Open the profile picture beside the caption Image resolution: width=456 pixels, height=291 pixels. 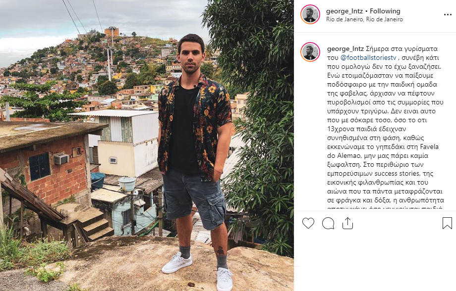tap(310, 52)
